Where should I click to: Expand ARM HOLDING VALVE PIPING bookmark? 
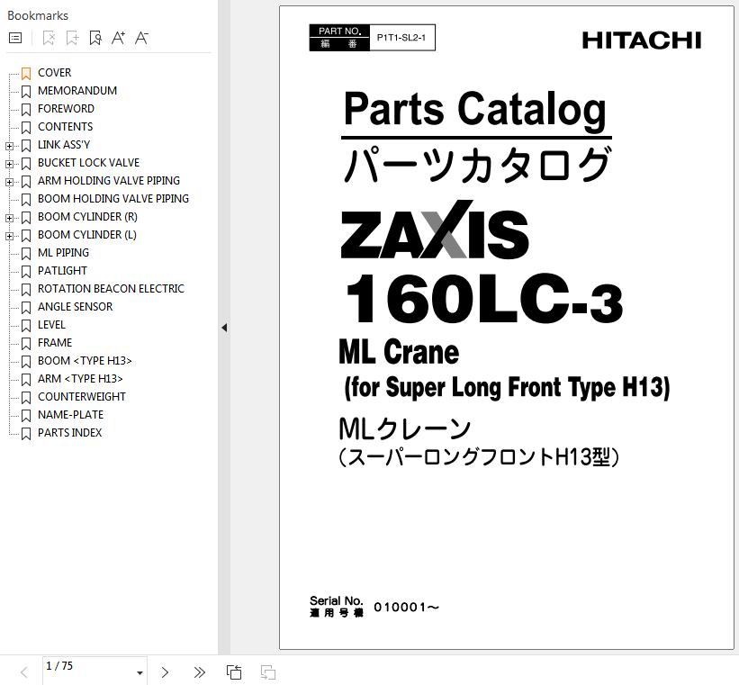click(9, 182)
